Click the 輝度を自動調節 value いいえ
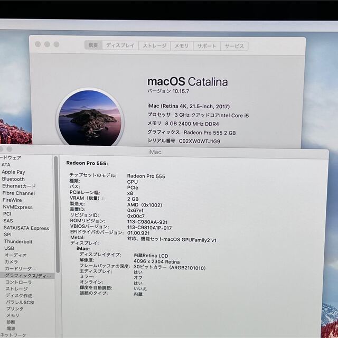The width and height of the screenshot is (338, 338). point(140,289)
